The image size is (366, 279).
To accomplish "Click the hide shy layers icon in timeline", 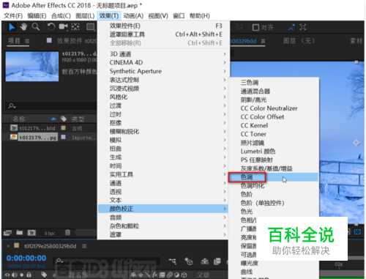I will tap(204, 261).
